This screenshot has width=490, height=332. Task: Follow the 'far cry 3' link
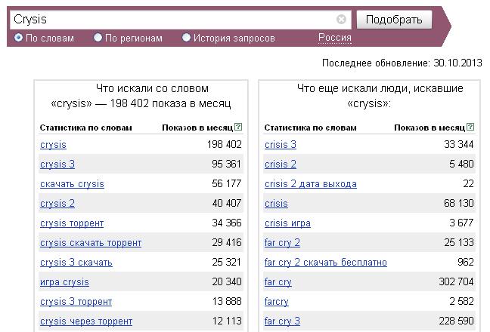[x=282, y=321]
